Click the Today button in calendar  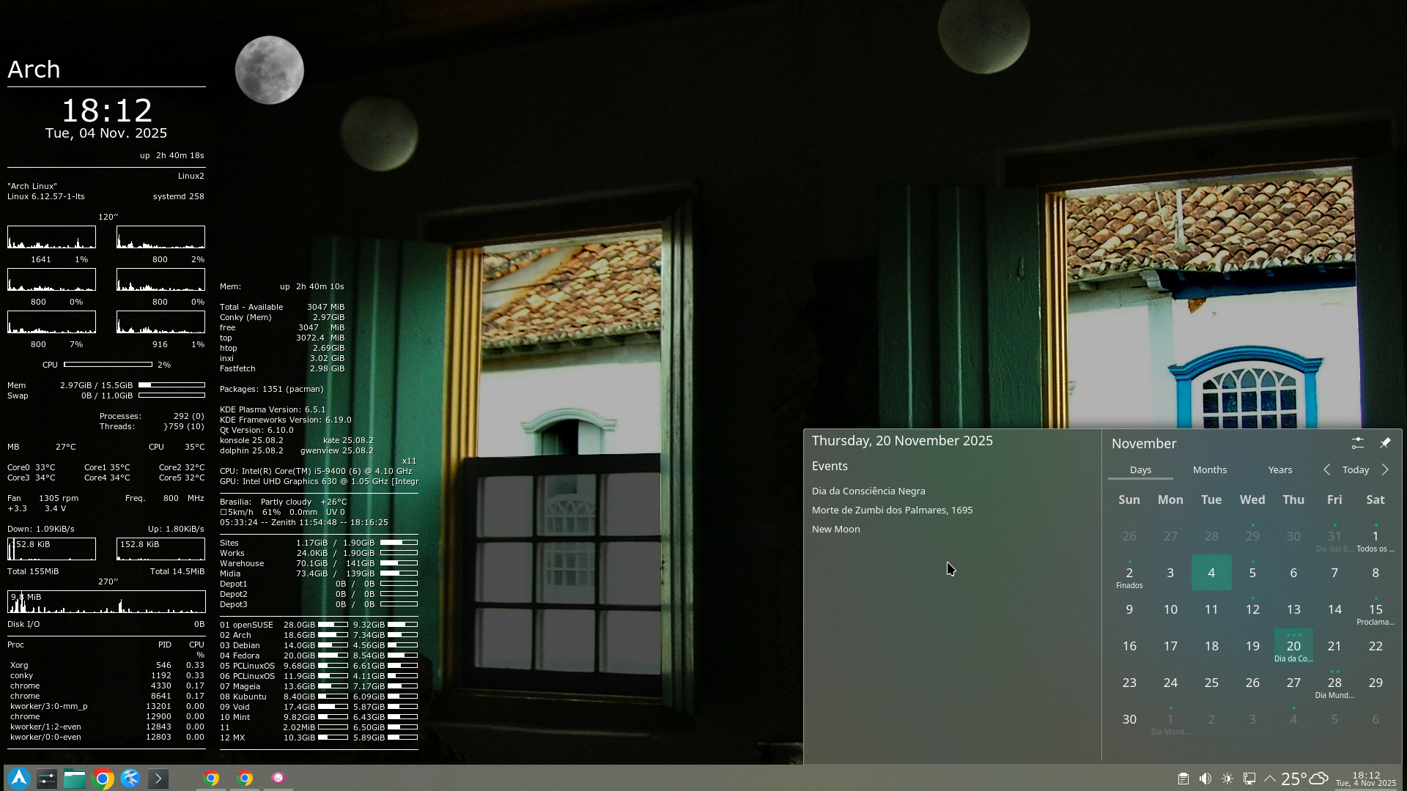pyautogui.click(x=1356, y=469)
